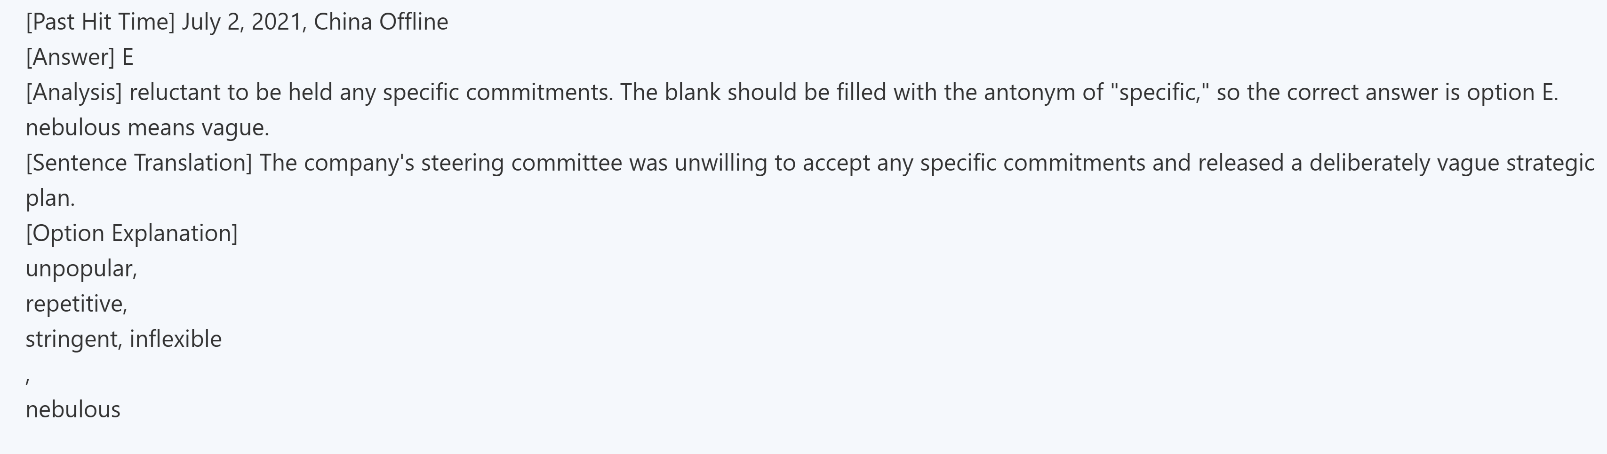The image size is (1607, 454).
Task: Click the words steering committee
Action: [x=521, y=163]
